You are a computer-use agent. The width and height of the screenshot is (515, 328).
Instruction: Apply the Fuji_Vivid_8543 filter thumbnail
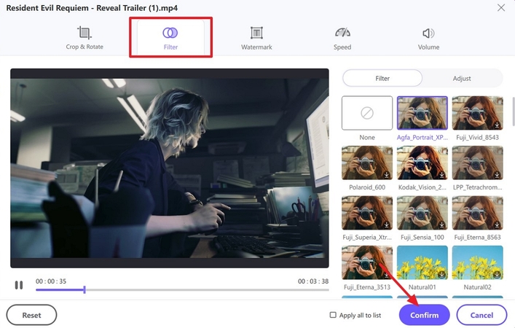477,113
